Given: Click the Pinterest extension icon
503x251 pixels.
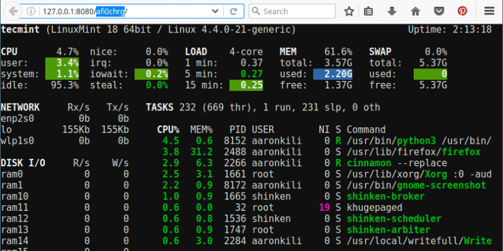Looking at the screenshot, I should [462, 11].
